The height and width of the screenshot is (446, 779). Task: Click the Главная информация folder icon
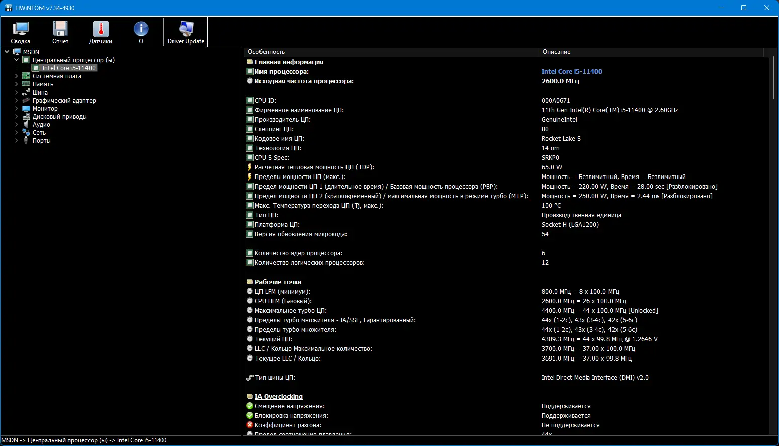pyautogui.click(x=250, y=62)
